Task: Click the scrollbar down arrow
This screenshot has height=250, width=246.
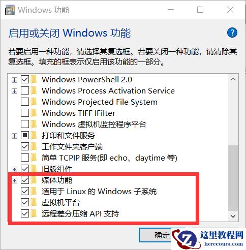Action: point(233,216)
